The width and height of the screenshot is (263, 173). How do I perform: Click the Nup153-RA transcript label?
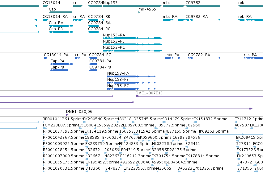coord(114,35)
